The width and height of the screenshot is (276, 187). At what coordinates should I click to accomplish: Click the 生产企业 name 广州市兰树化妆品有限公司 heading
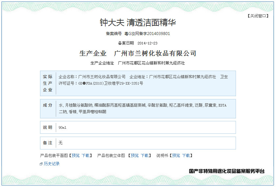point(155,54)
